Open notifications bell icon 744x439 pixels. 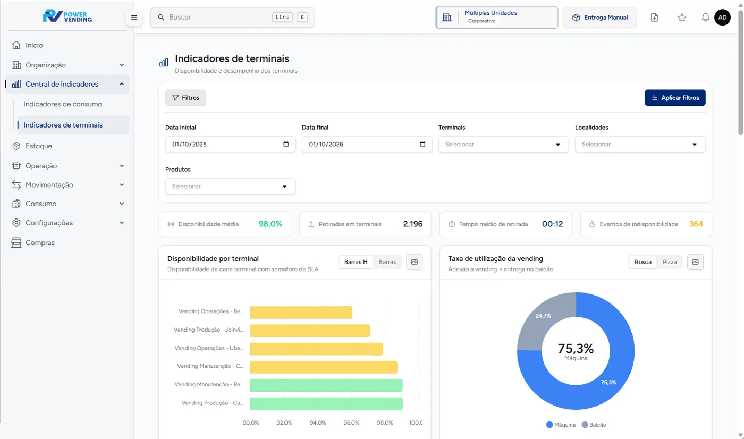[705, 18]
